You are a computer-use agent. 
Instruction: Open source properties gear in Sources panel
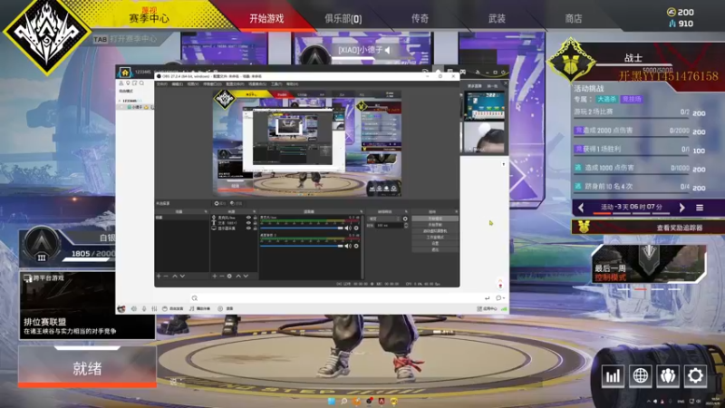click(x=229, y=276)
